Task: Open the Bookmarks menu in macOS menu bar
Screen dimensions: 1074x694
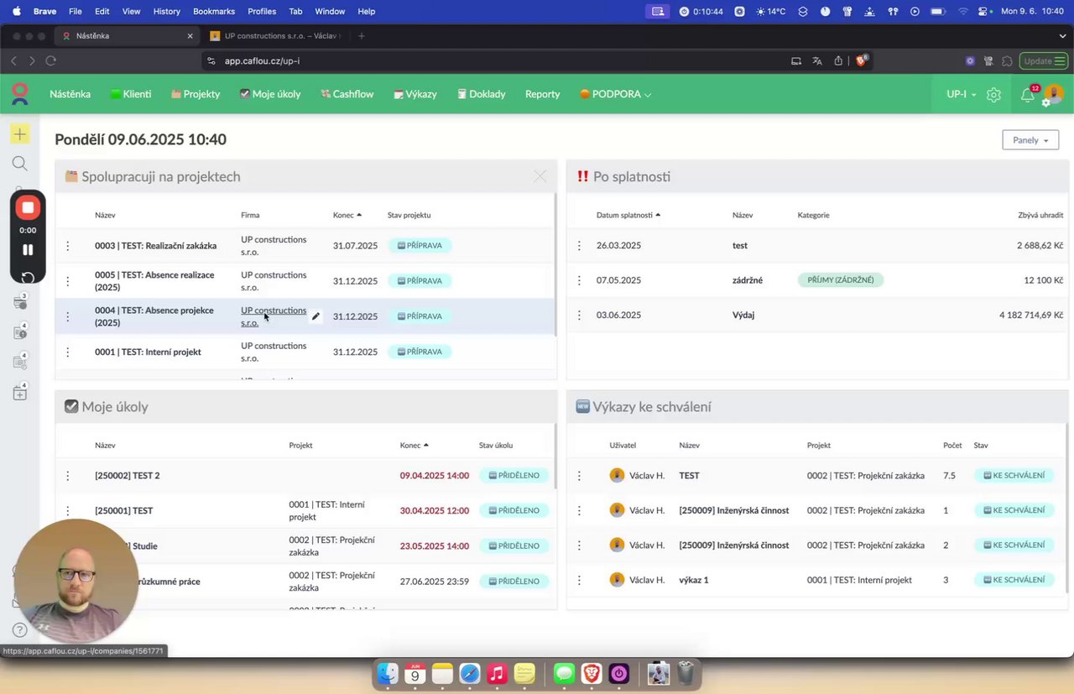Action: (x=214, y=12)
